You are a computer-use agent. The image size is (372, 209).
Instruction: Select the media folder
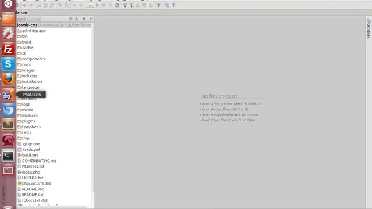tap(26, 110)
